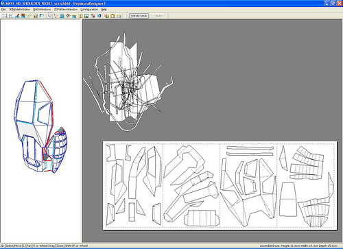Click the orange and blue texture icon

tap(23, 16)
